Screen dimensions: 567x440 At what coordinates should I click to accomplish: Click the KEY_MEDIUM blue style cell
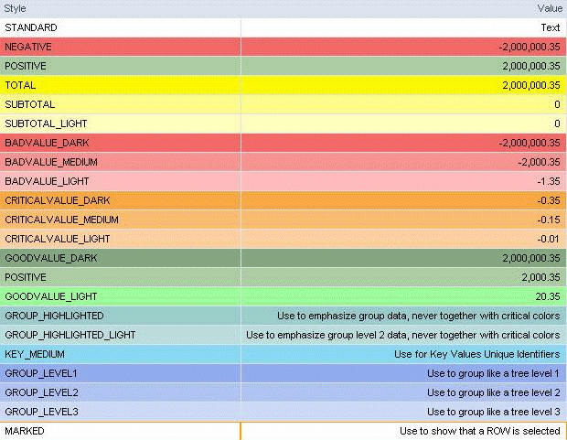35,354
